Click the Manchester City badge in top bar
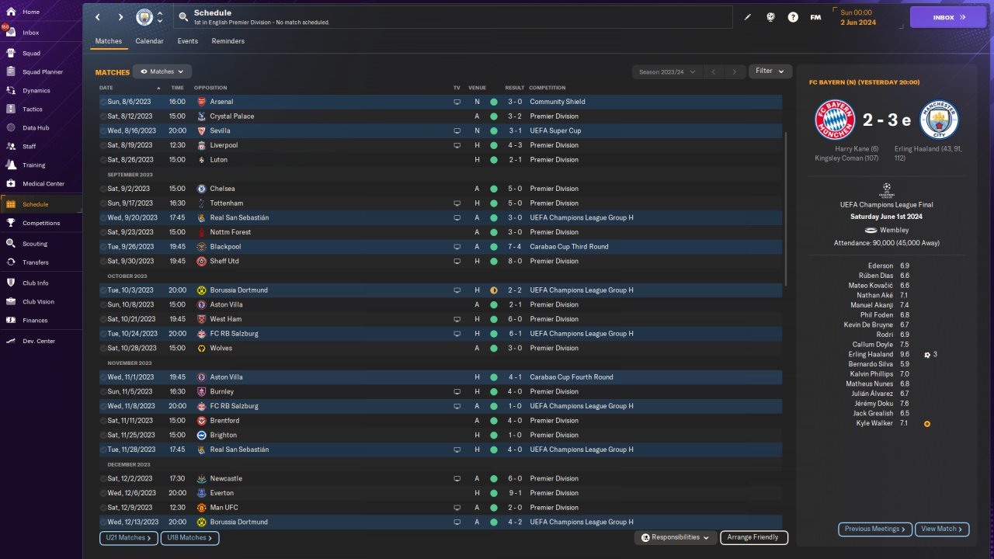 coord(144,17)
